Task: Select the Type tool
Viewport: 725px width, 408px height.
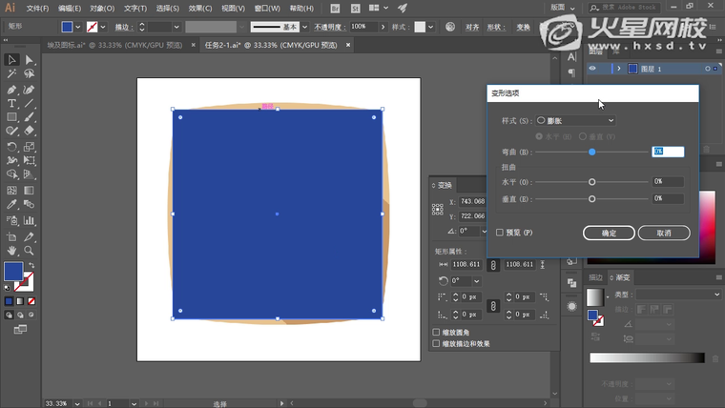Action: (11, 103)
